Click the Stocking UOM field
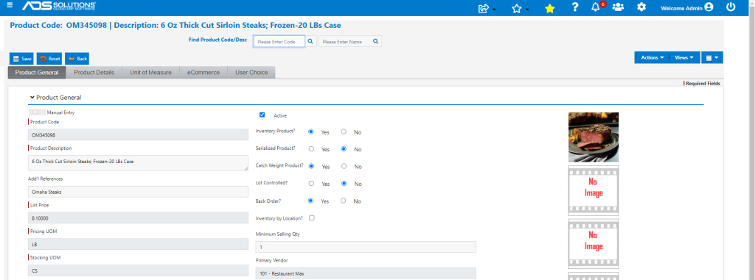 [138, 270]
